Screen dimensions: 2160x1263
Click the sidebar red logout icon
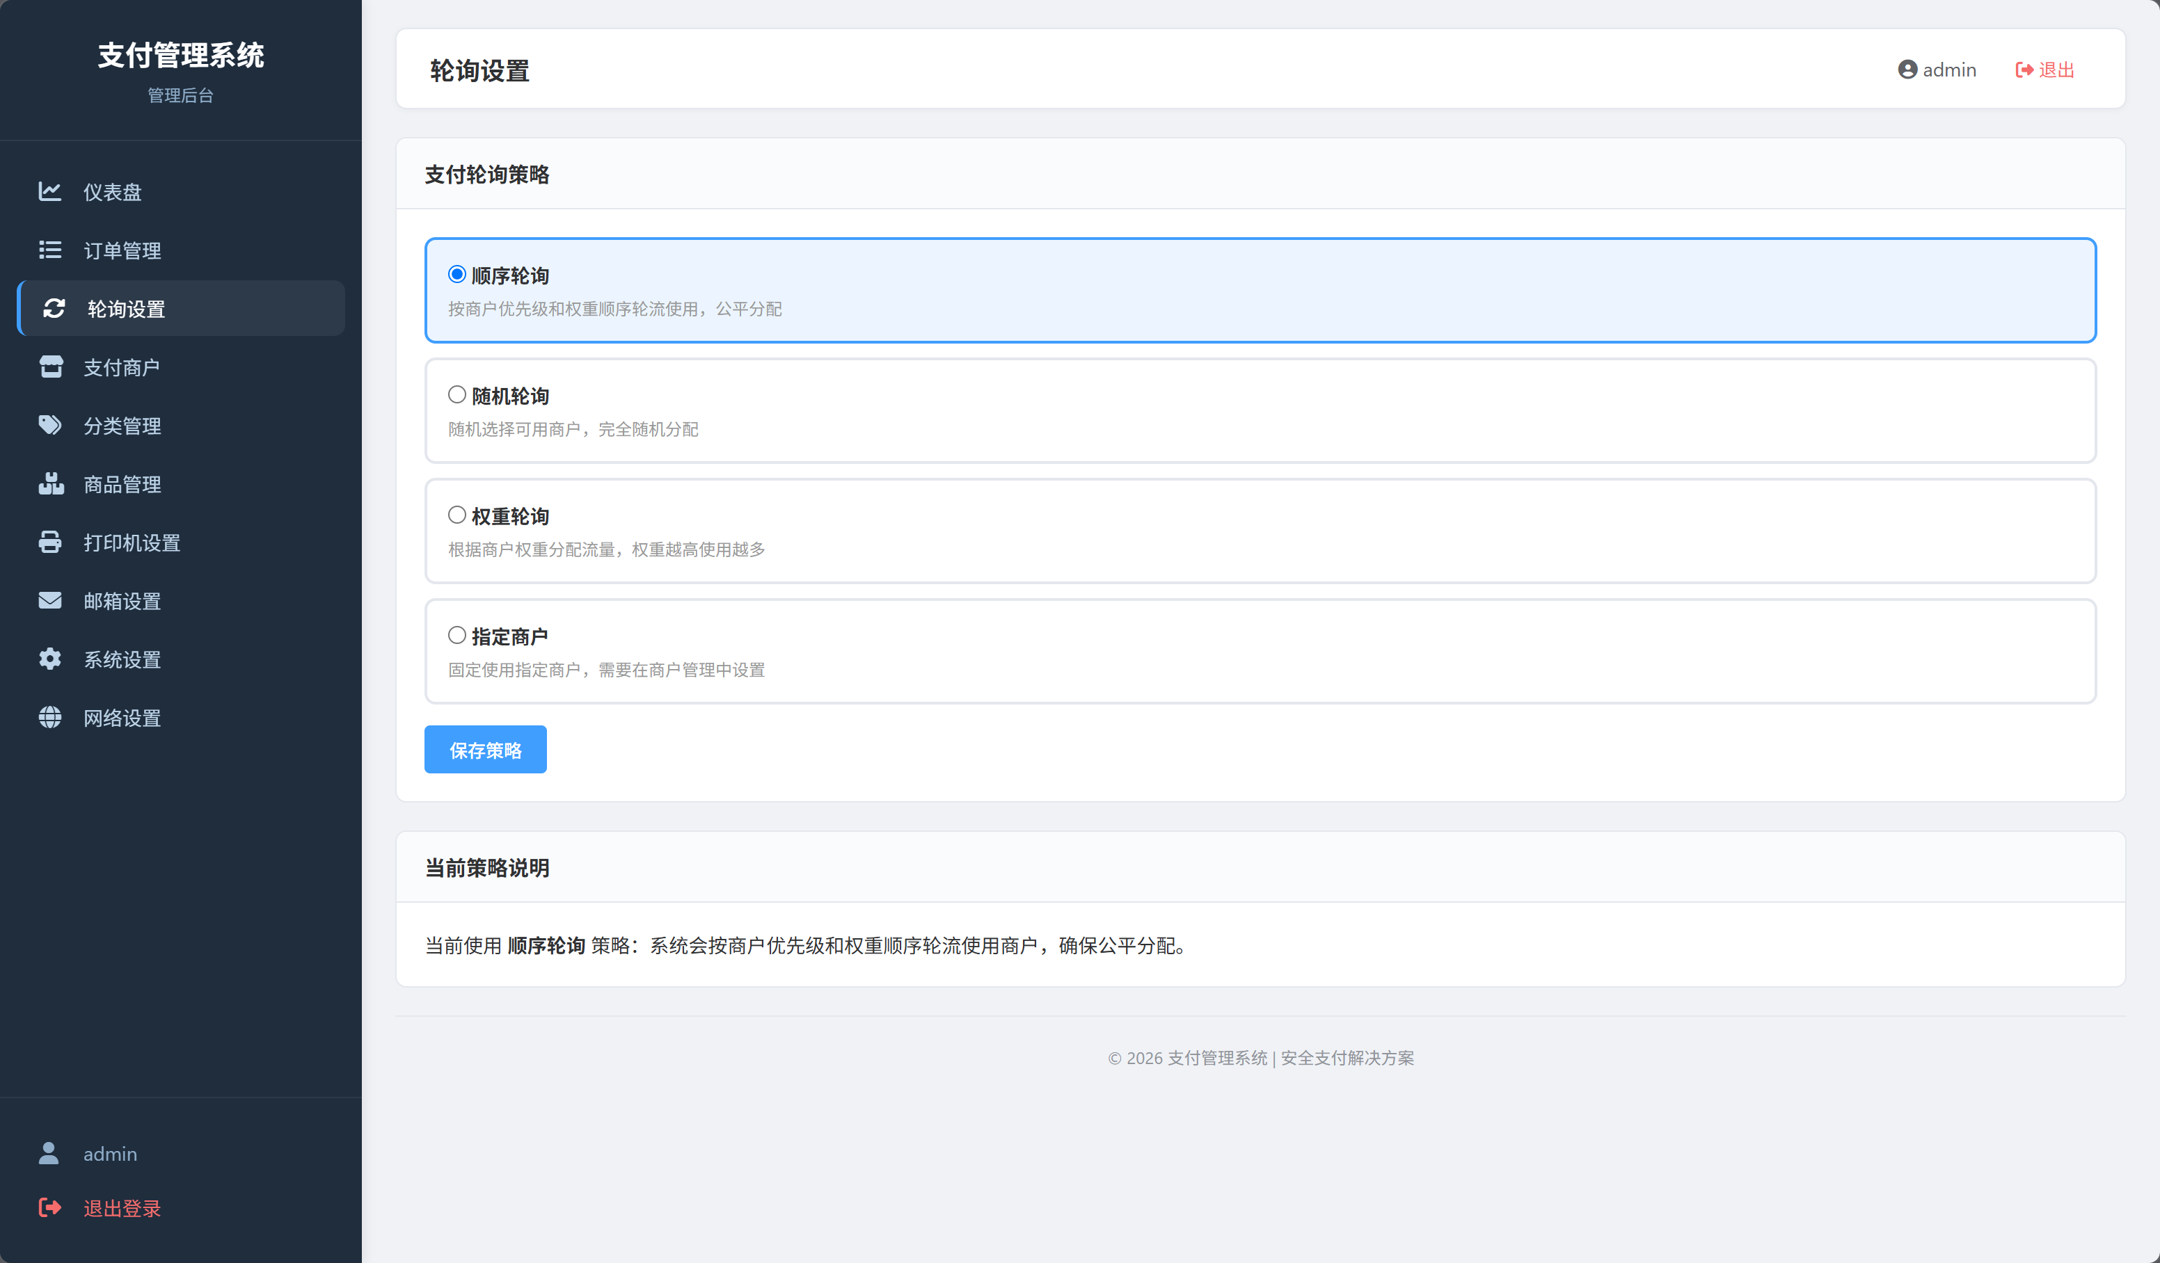point(49,1207)
